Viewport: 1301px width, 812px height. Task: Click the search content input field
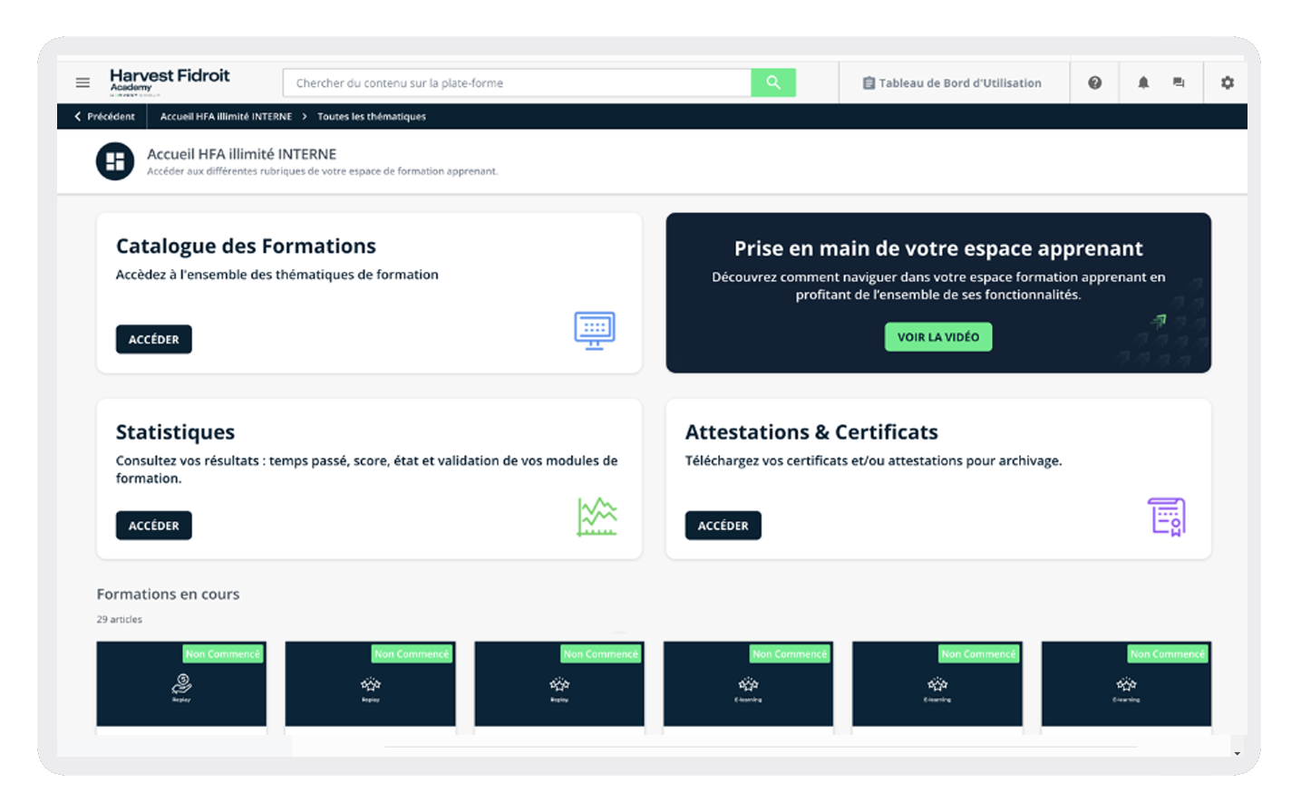517,82
